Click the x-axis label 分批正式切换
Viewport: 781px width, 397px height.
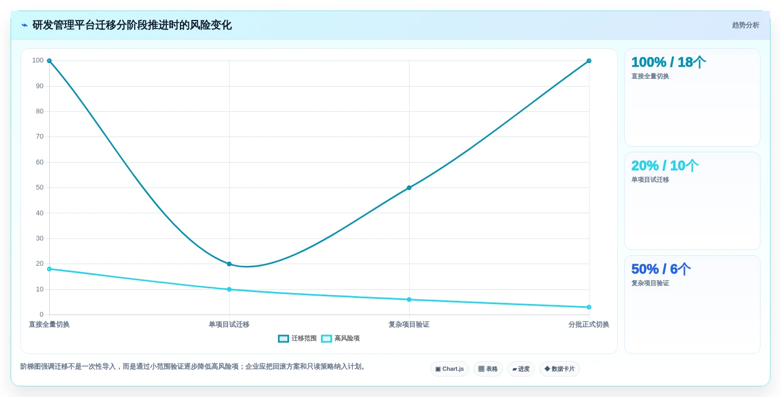[589, 325]
